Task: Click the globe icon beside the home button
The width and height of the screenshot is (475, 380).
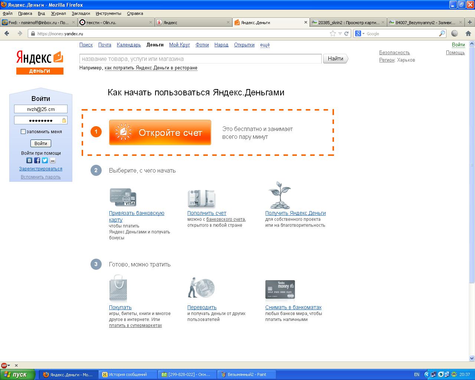Action: pos(455,33)
